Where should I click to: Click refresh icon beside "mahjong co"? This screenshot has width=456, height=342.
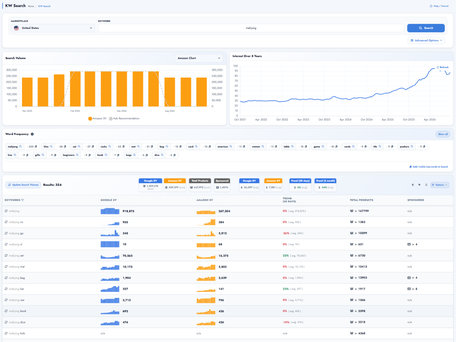(x=6, y=222)
